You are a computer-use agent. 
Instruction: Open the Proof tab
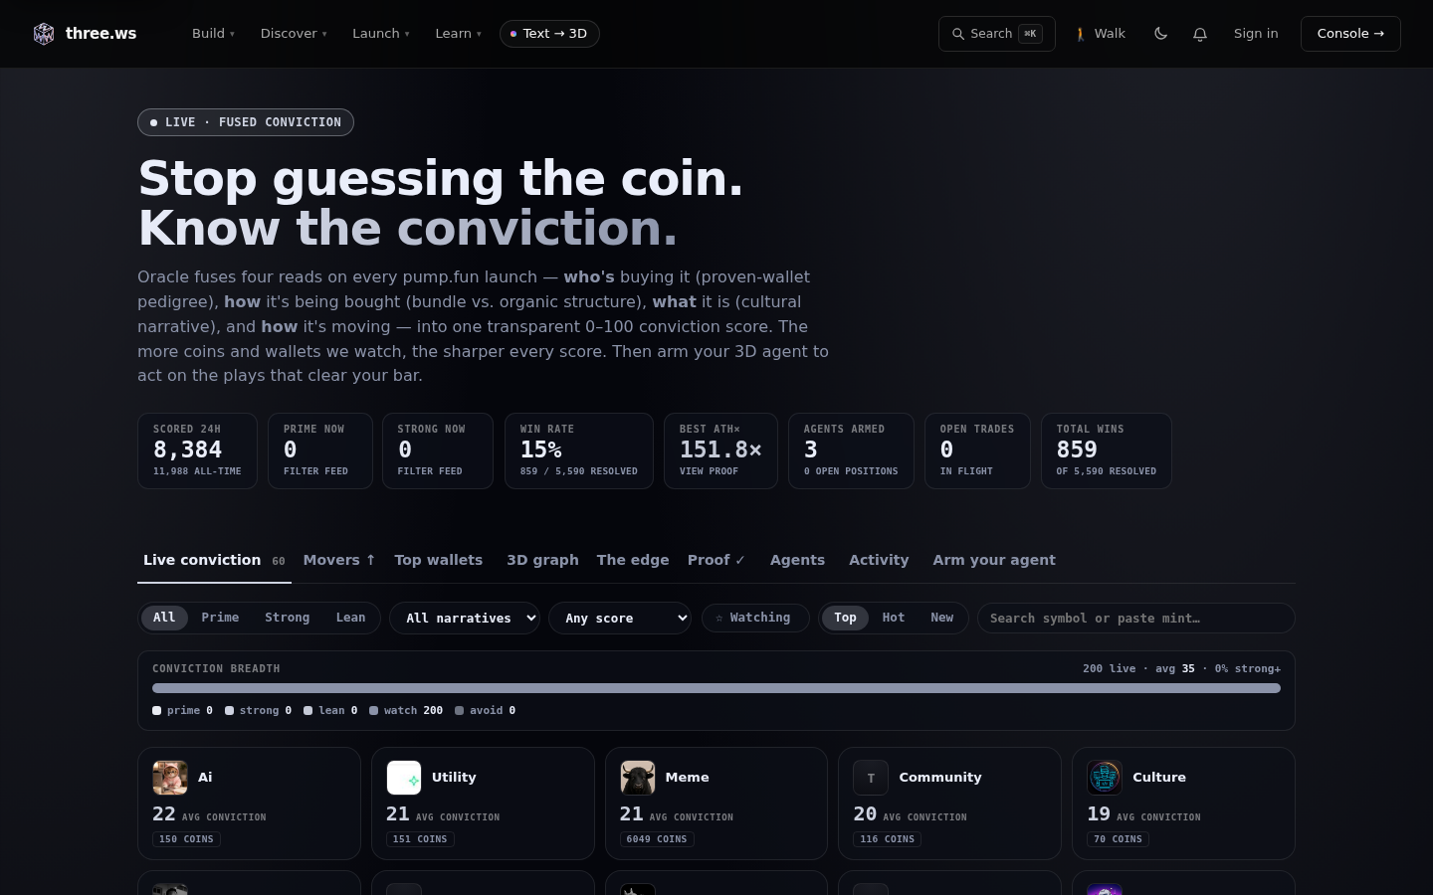click(716, 561)
